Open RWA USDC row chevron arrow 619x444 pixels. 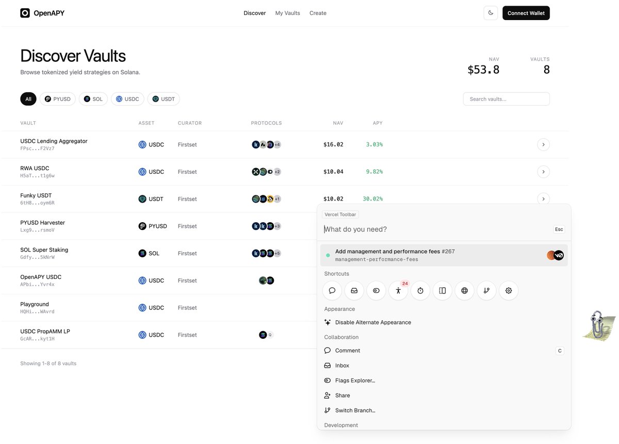(x=543, y=172)
